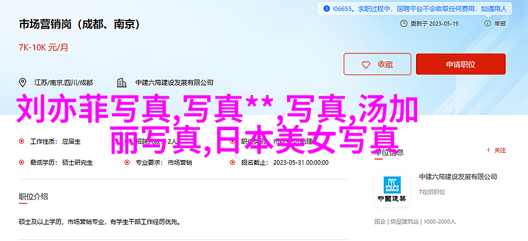Click the 中国建筑 company logo
Screen dimensions: 528x241
tap(392, 189)
